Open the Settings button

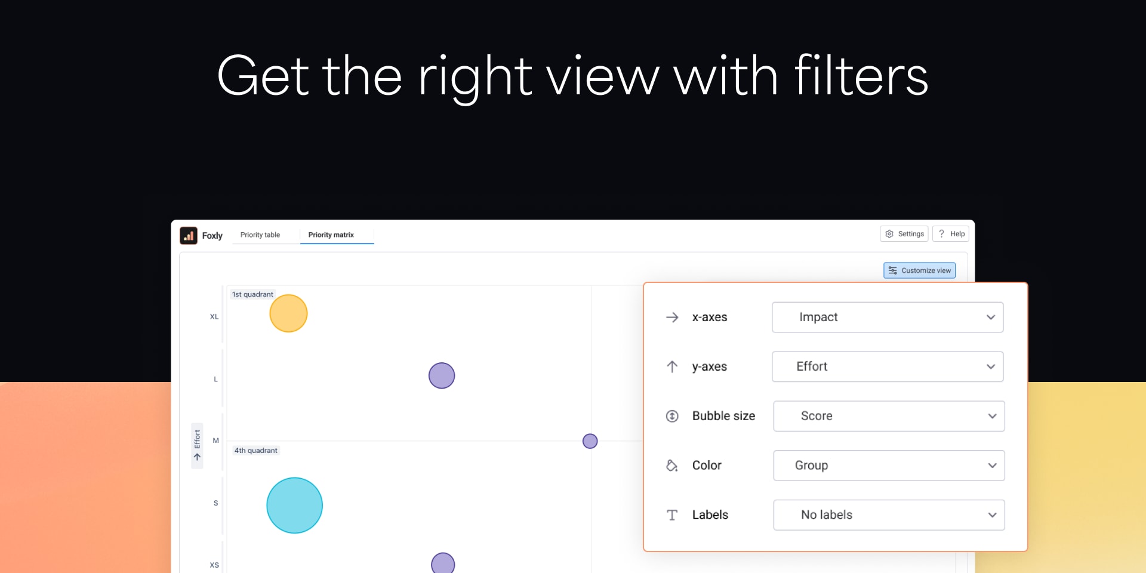904,234
